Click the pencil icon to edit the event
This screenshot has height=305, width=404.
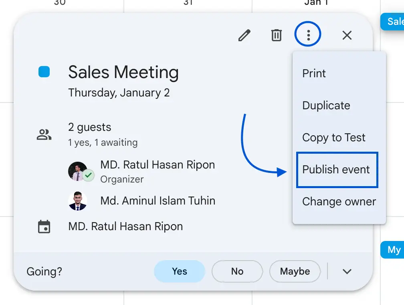click(245, 35)
